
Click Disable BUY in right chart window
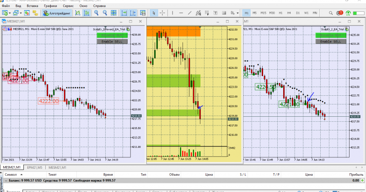coord(331,36)
